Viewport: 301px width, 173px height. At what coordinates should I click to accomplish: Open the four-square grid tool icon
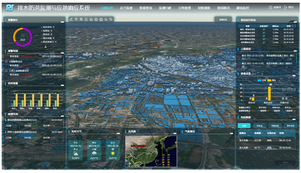pos(81,19)
